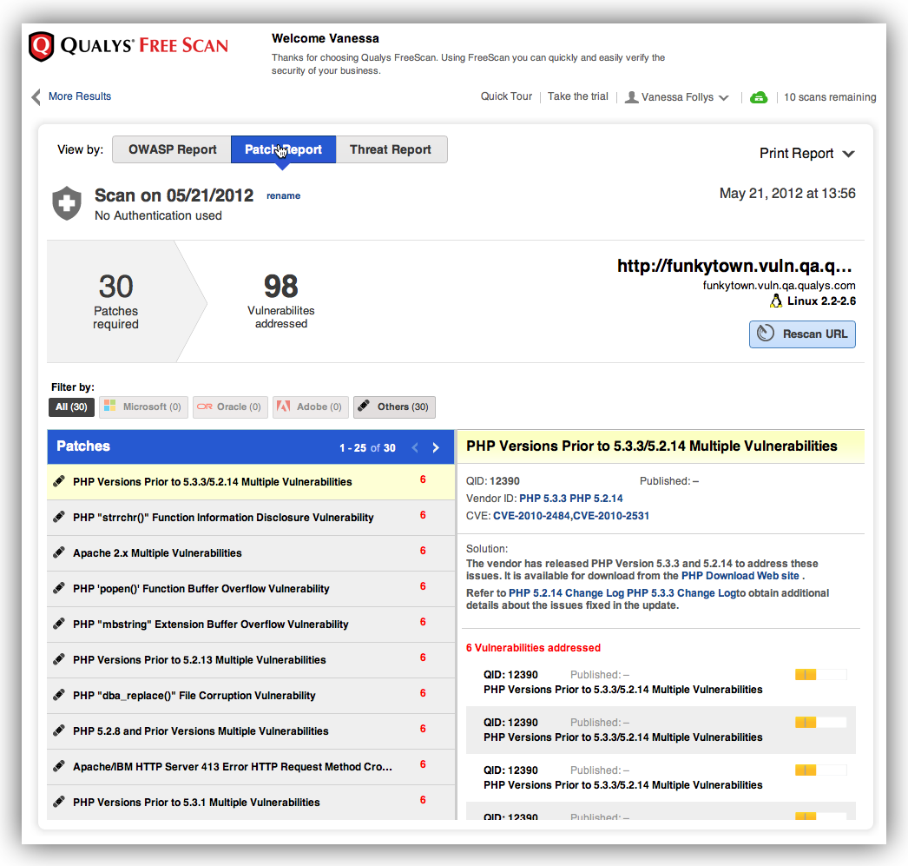
Task: Open the PHP 5.3.3 vendor ID link
Action: (543, 499)
